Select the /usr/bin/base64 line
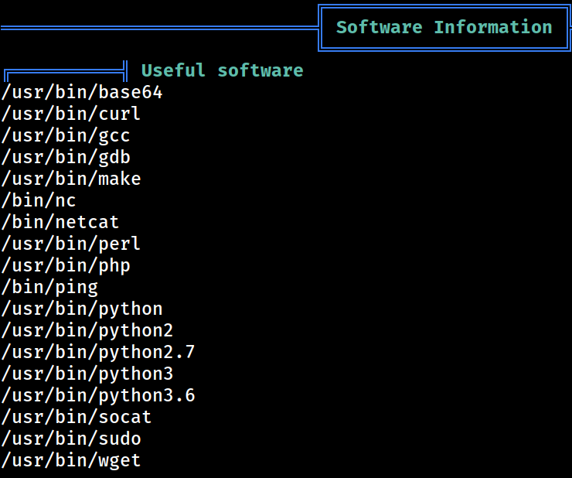The height and width of the screenshot is (478, 572). click(82, 92)
